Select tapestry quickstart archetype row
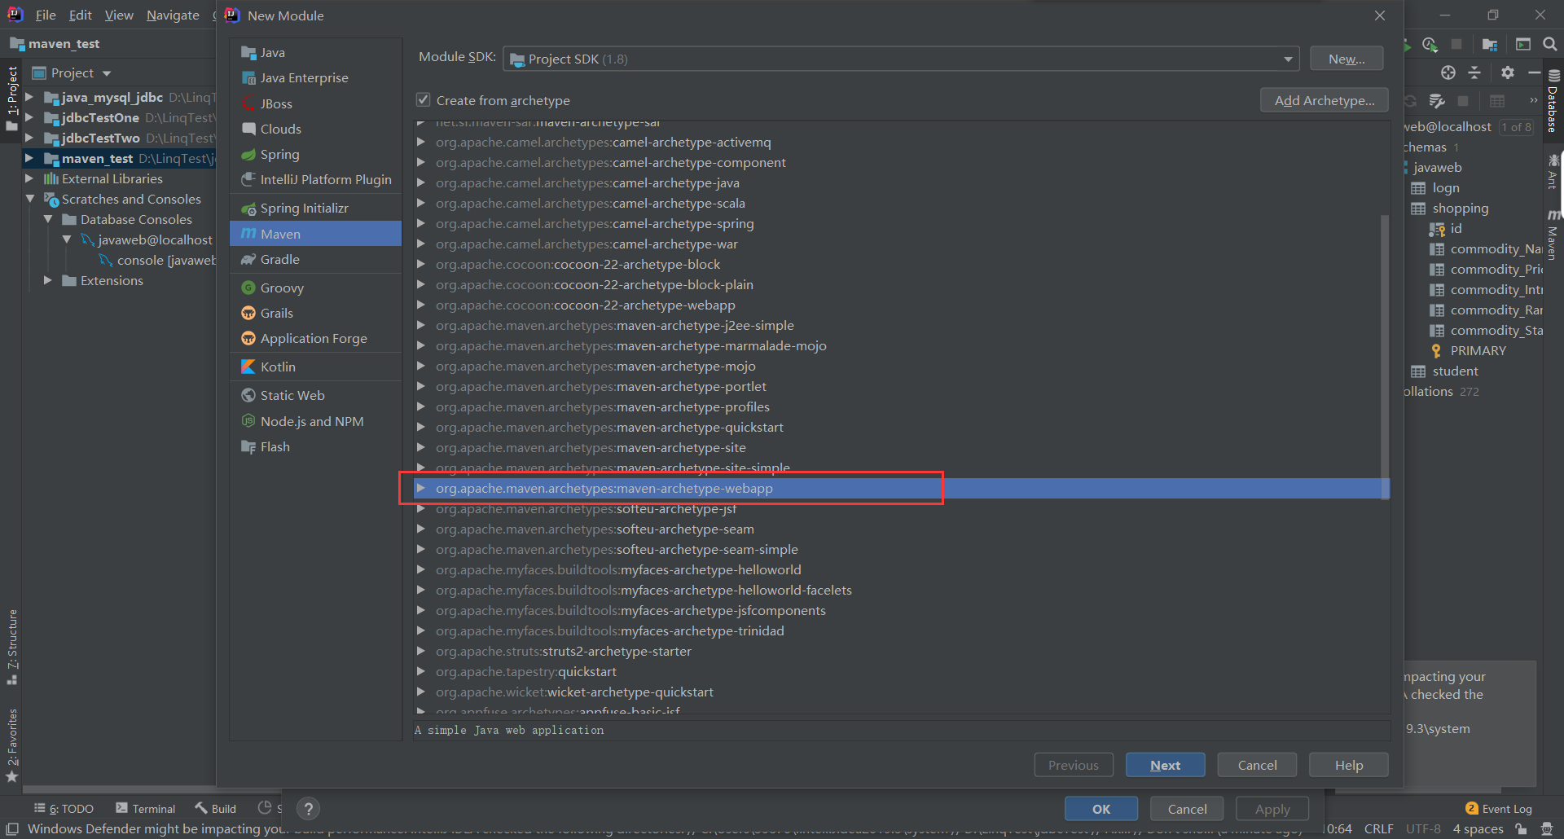Screen dimensions: 1564x839 point(898,672)
